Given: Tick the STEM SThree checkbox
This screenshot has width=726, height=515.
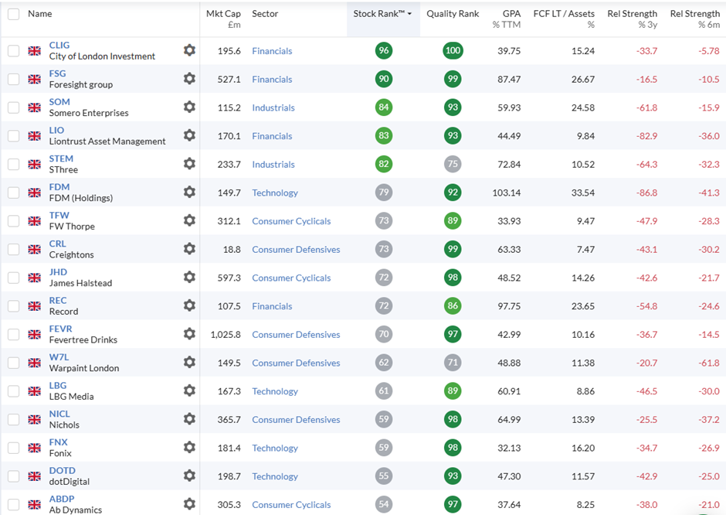Looking at the screenshot, I should 13,164.
